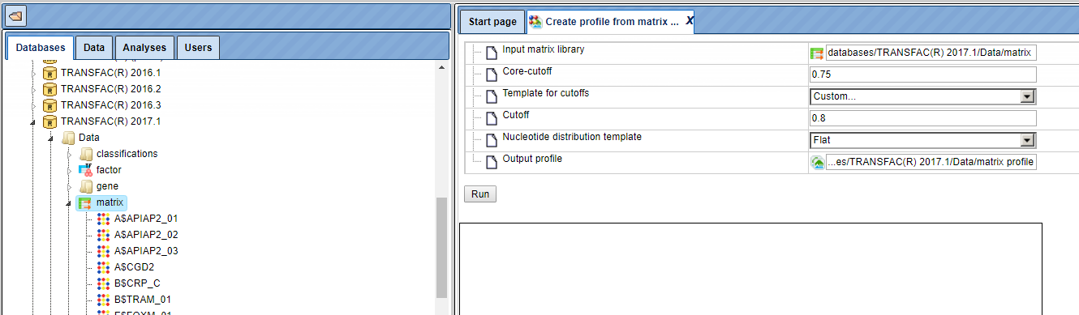Select the A$CGD2 entry label
1079x315 pixels.
pyautogui.click(x=134, y=267)
